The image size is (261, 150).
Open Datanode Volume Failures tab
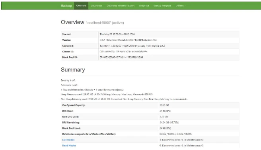[x=121, y=6]
